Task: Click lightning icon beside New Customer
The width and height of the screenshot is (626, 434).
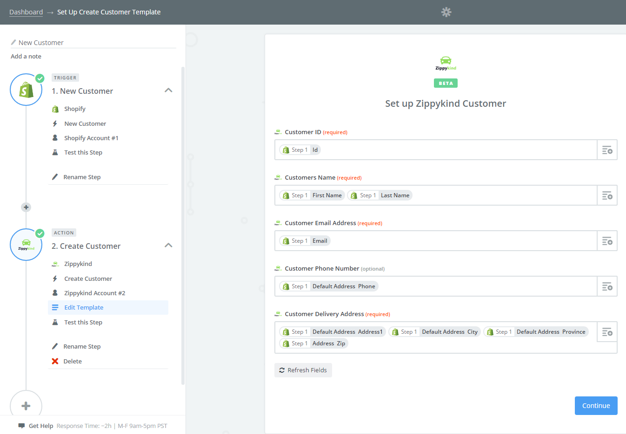Action: coord(55,123)
